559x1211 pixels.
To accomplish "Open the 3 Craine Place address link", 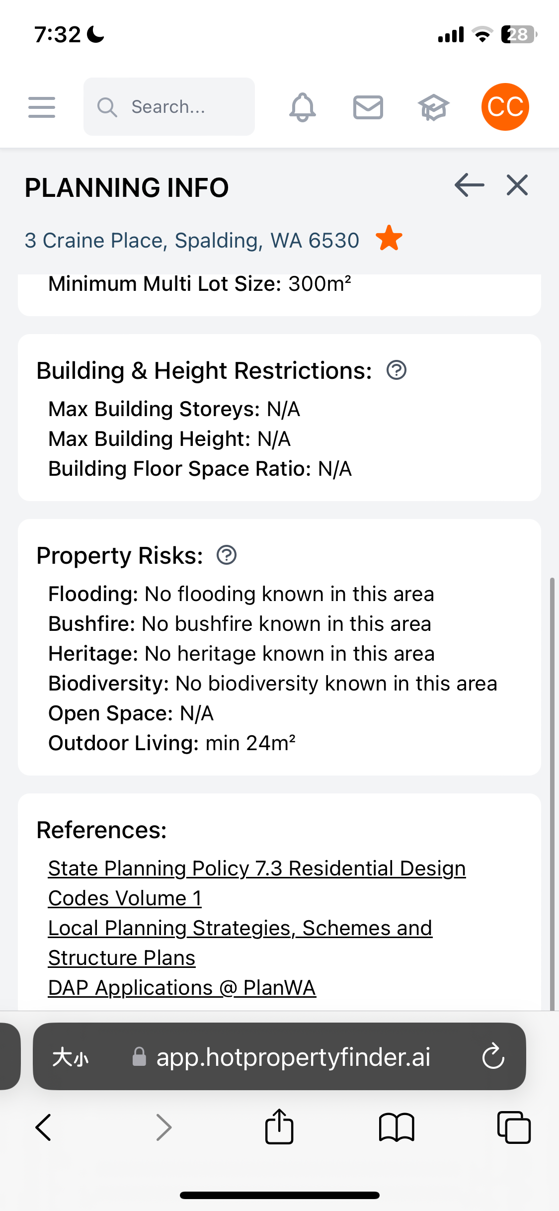I will [x=192, y=241].
